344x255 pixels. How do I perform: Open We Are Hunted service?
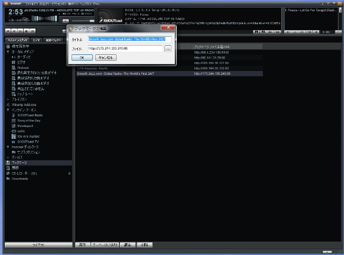(x=28, y=137)
